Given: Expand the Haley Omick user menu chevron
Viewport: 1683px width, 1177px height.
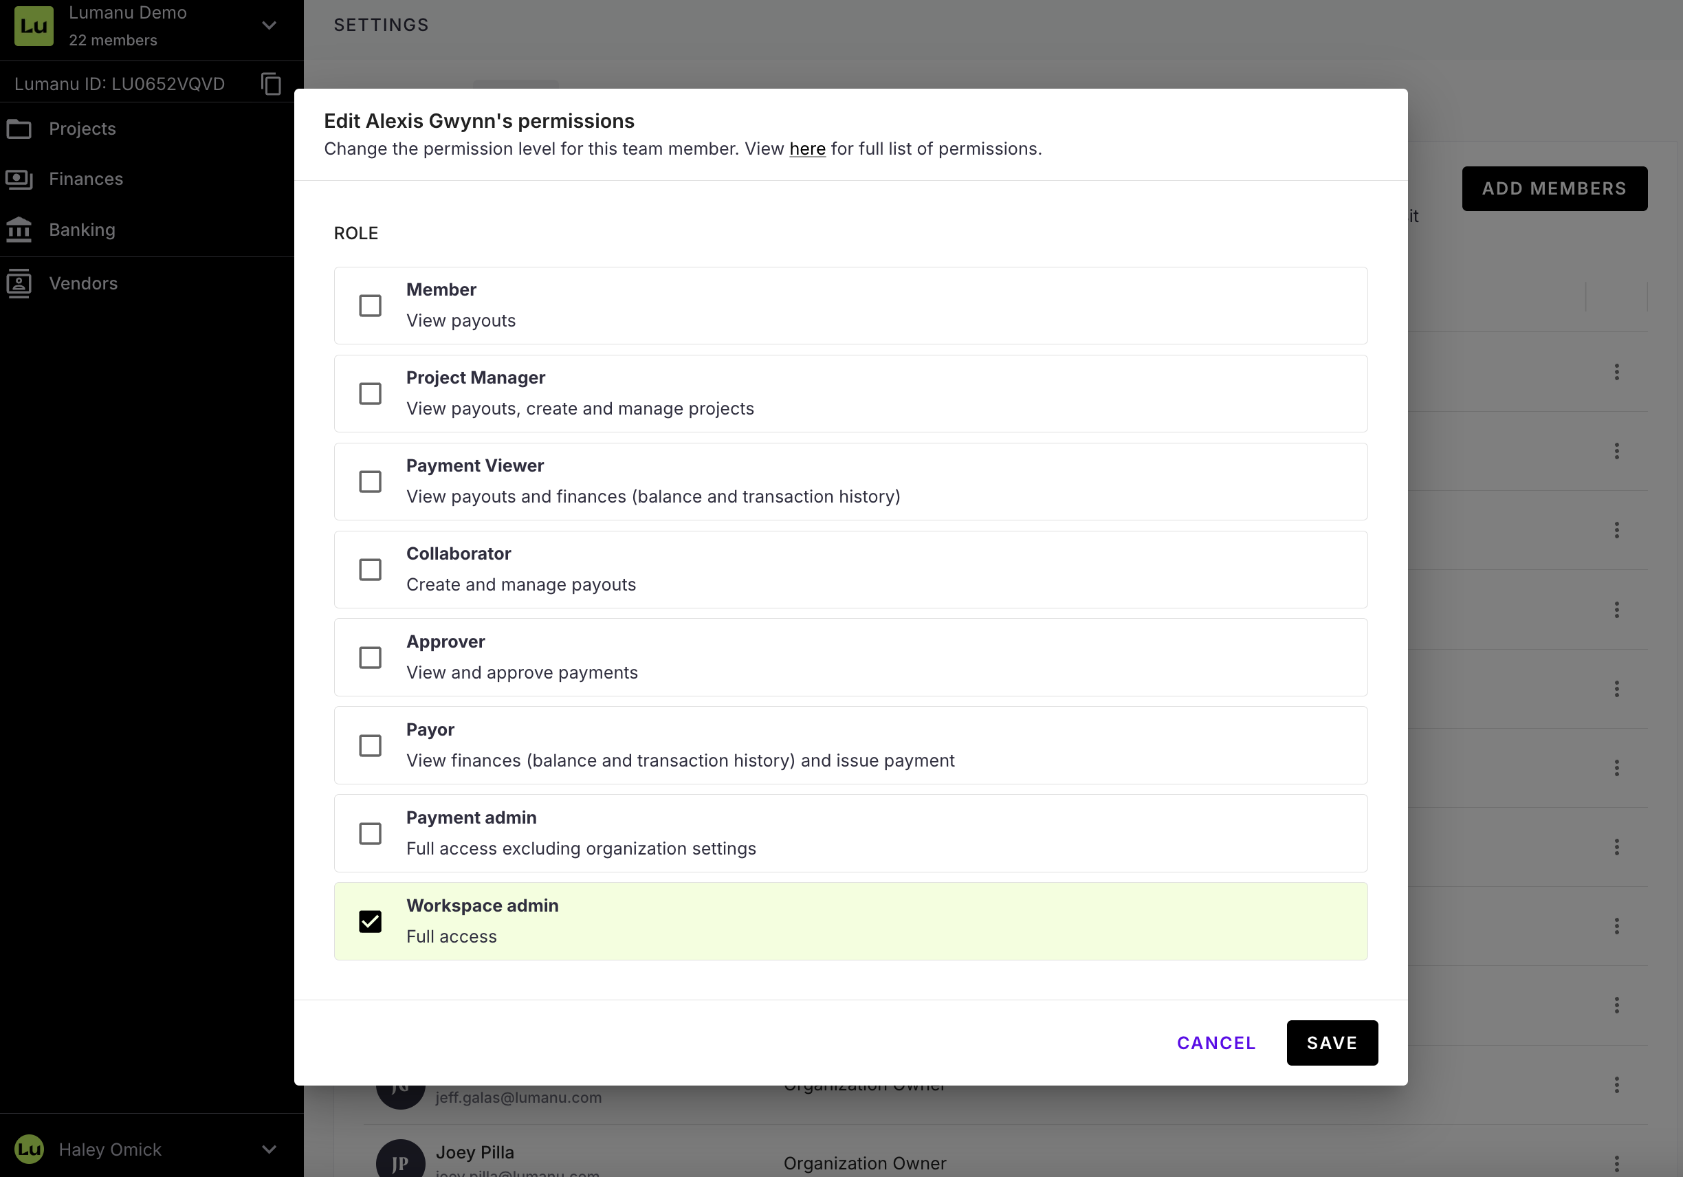Looking at the screenshot, I should click(x=269, y=1149).
